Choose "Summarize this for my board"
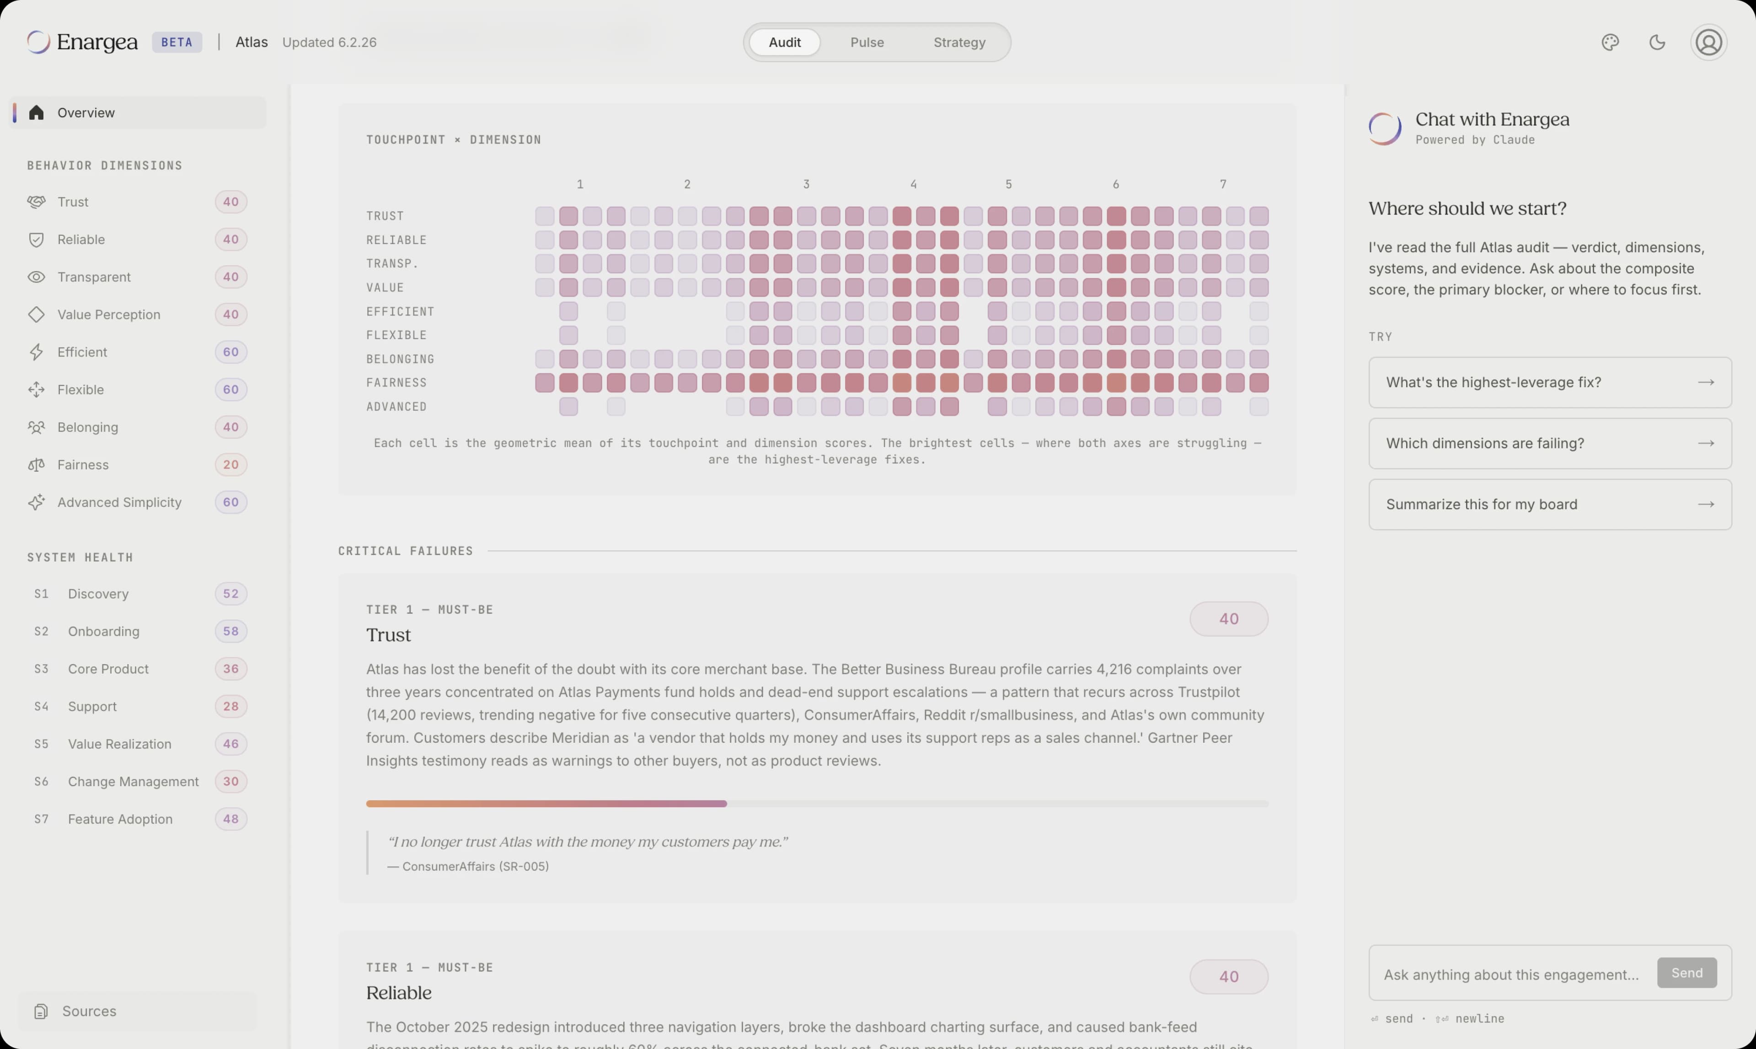Image resolution: width=1756 pixels, height=1049 pixels. pos(1549,505)
